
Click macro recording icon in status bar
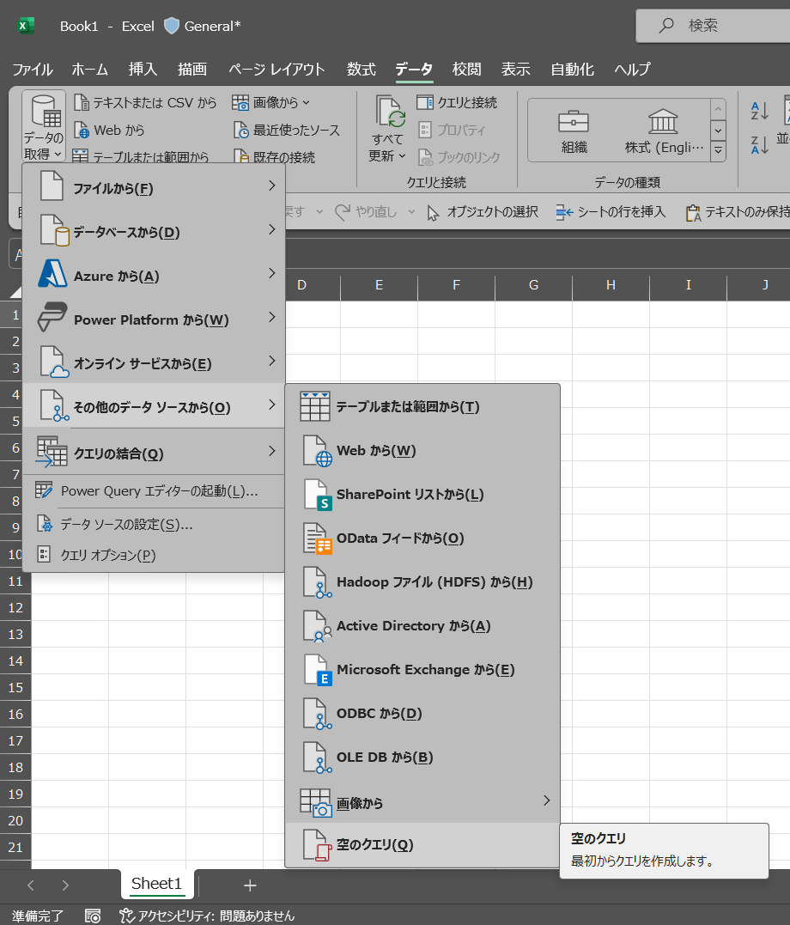[x=93, y=916]
